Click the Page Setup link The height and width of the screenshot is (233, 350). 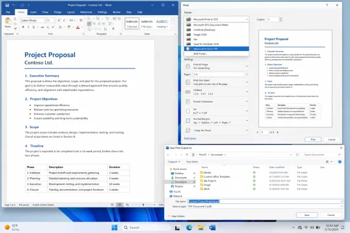(x=190, y=138)
